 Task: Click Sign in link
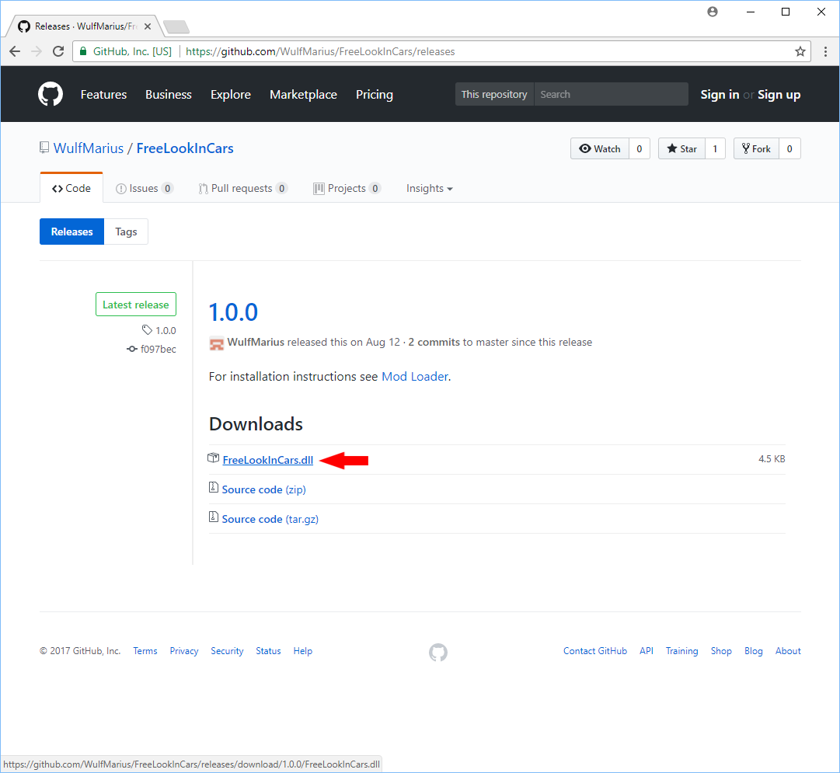click(720, 95)
